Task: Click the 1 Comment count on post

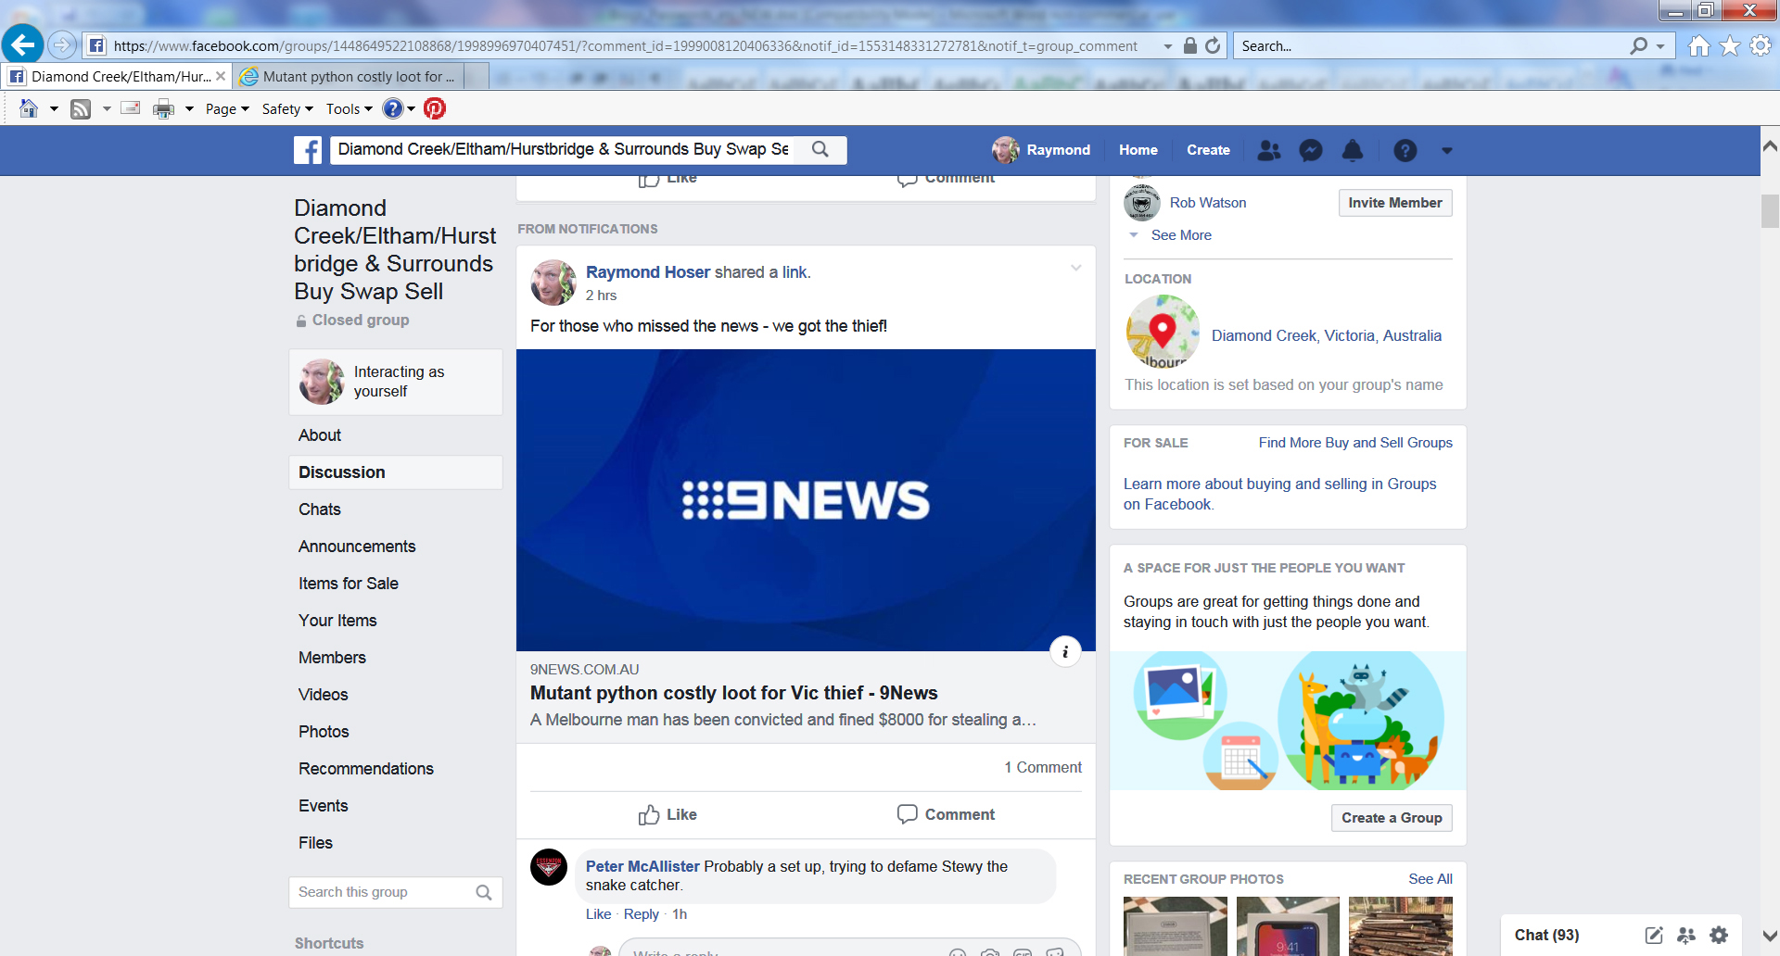Action: [1043, 768]
